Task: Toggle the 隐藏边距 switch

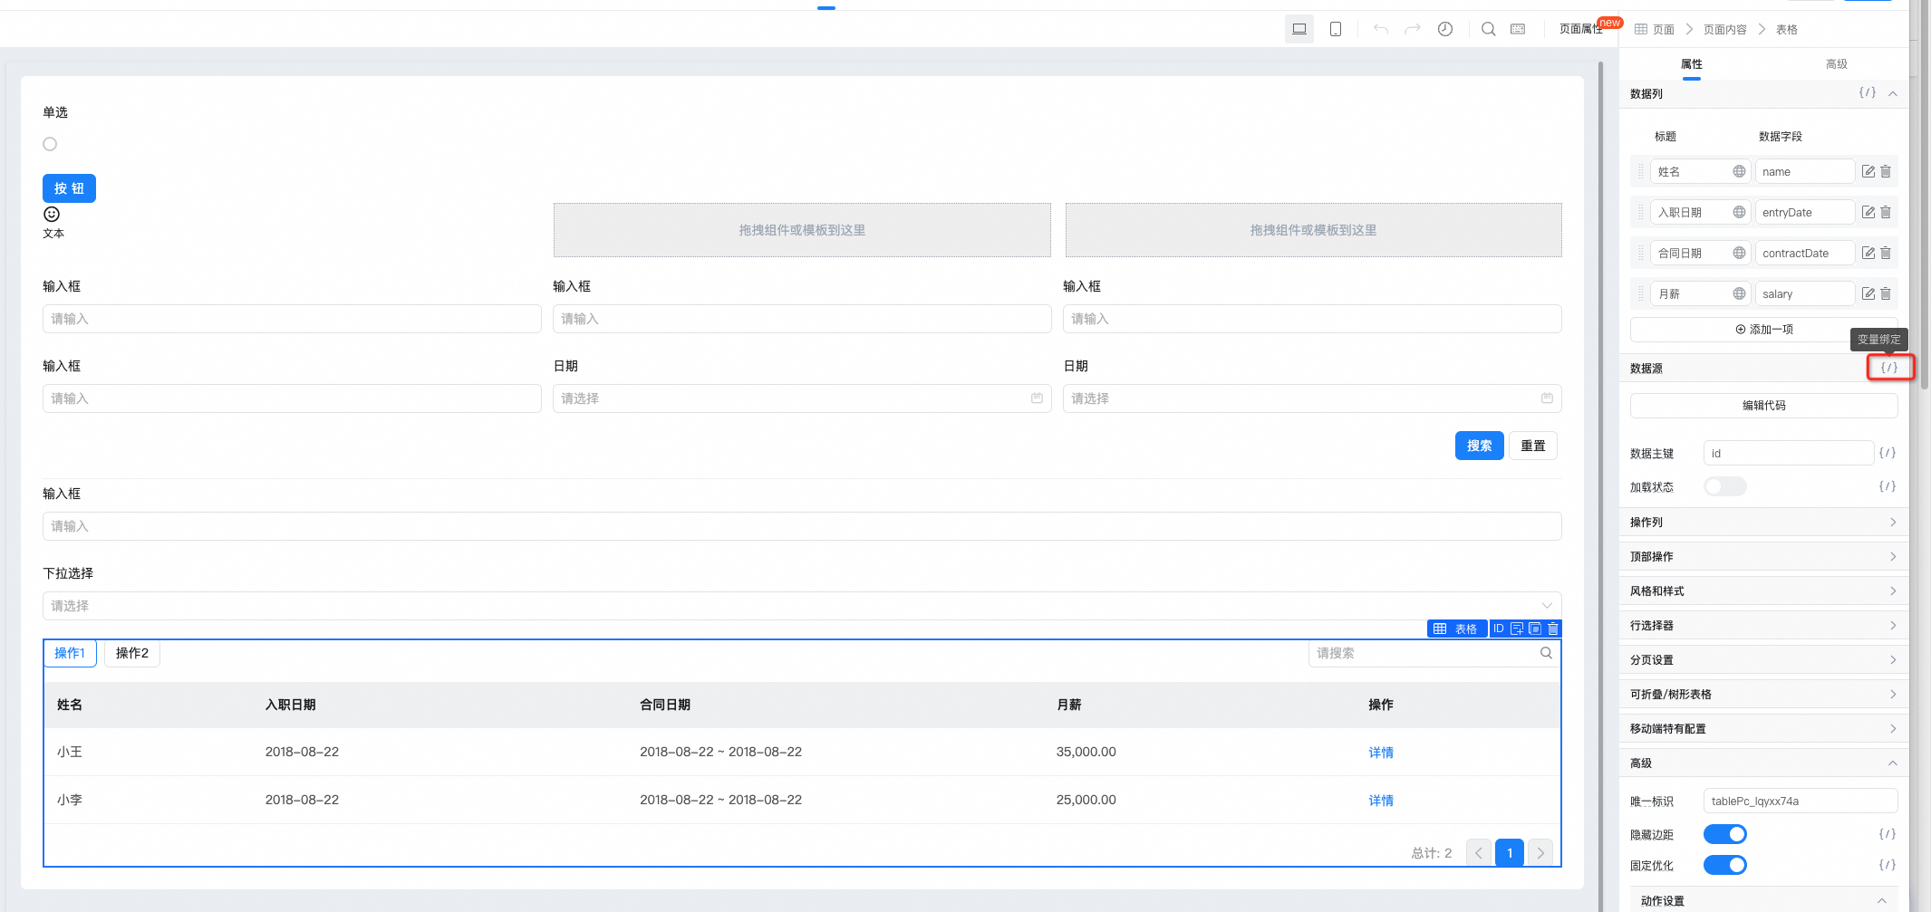Action: coord(1724,834)
